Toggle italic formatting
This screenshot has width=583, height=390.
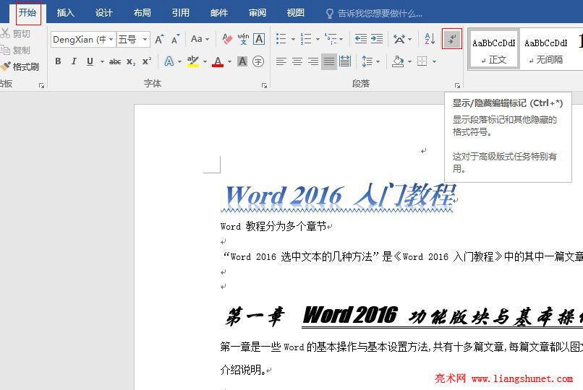(x=74, y=61)
